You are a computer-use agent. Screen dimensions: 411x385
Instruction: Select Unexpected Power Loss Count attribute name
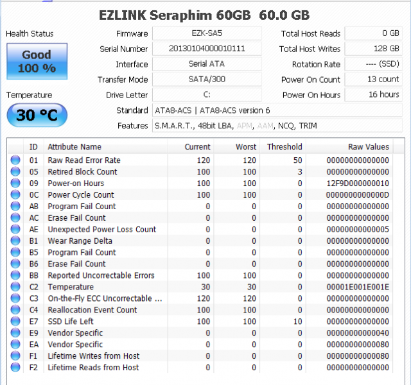(102, 229)
